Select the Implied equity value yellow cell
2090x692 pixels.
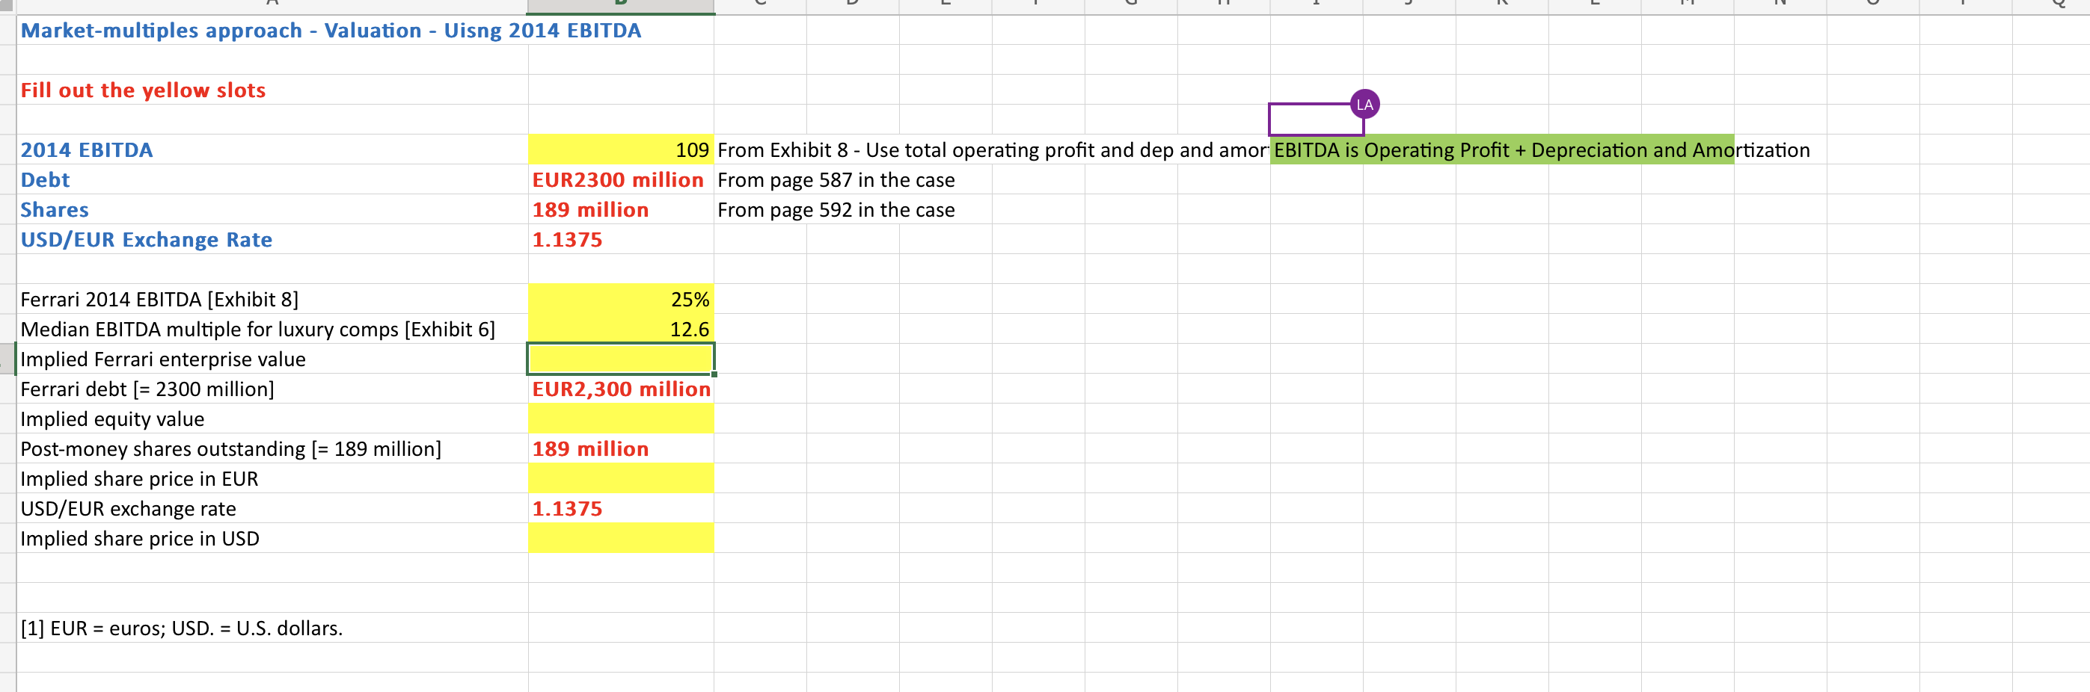(x=621, y=418)
